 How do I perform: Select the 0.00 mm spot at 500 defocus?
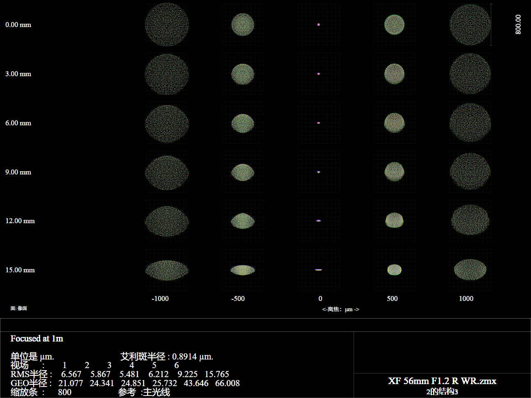394,25
